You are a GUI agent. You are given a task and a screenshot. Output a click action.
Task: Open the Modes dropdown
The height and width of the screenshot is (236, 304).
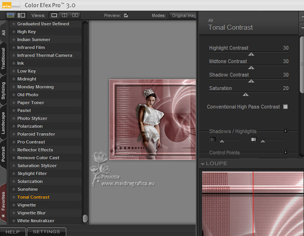[183, 15]
